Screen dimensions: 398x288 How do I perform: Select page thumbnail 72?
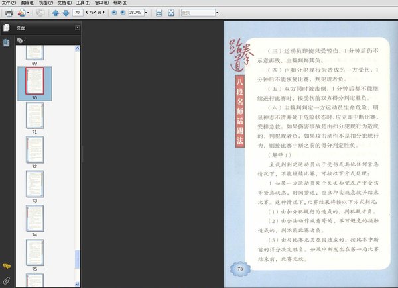(x=34, y=150)
